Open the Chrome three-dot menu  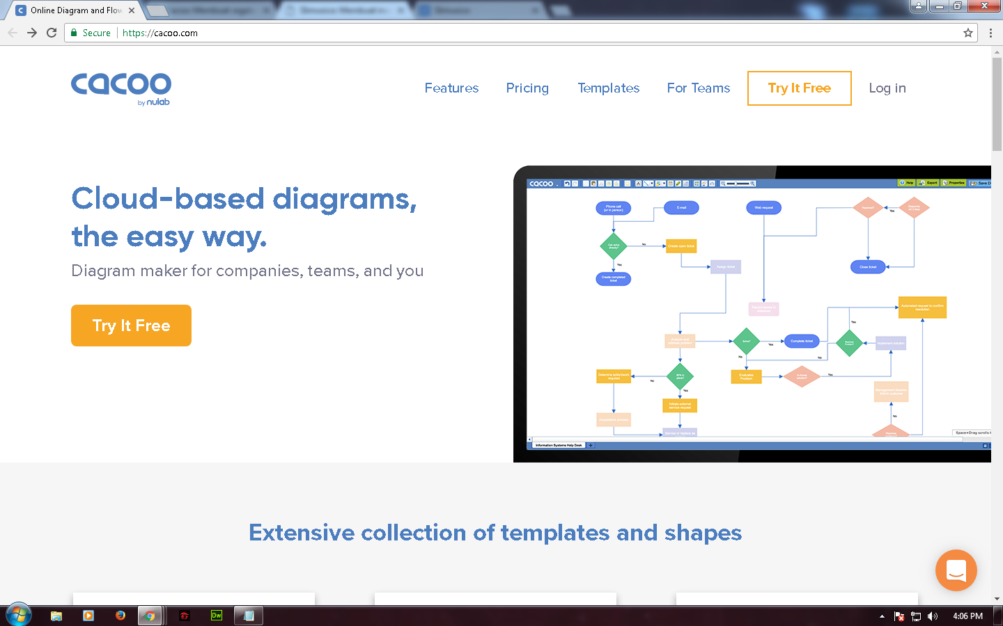(990, 33)
